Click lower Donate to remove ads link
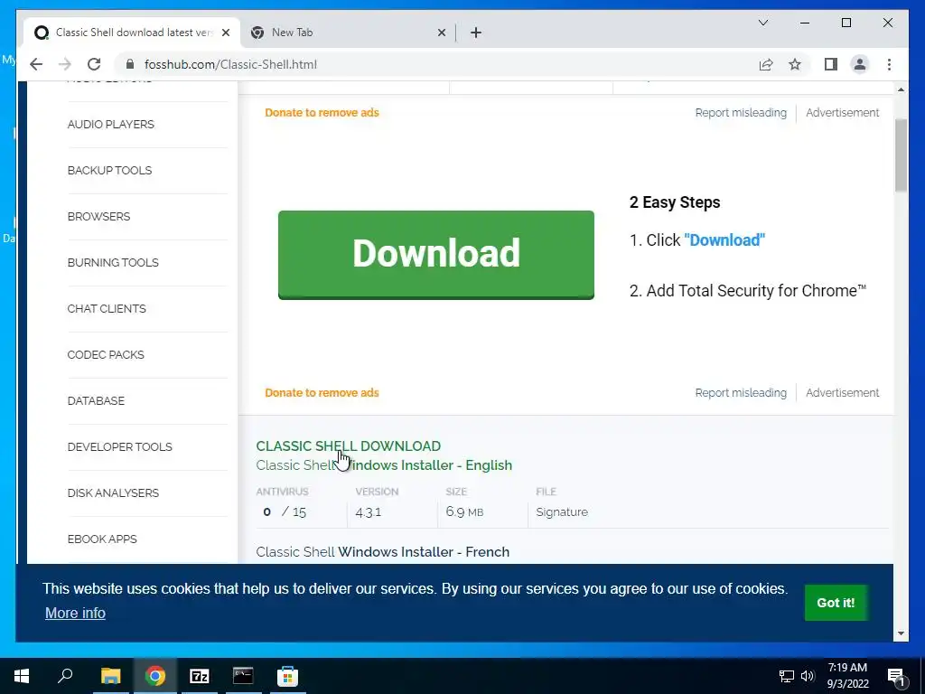 point(322,393)
